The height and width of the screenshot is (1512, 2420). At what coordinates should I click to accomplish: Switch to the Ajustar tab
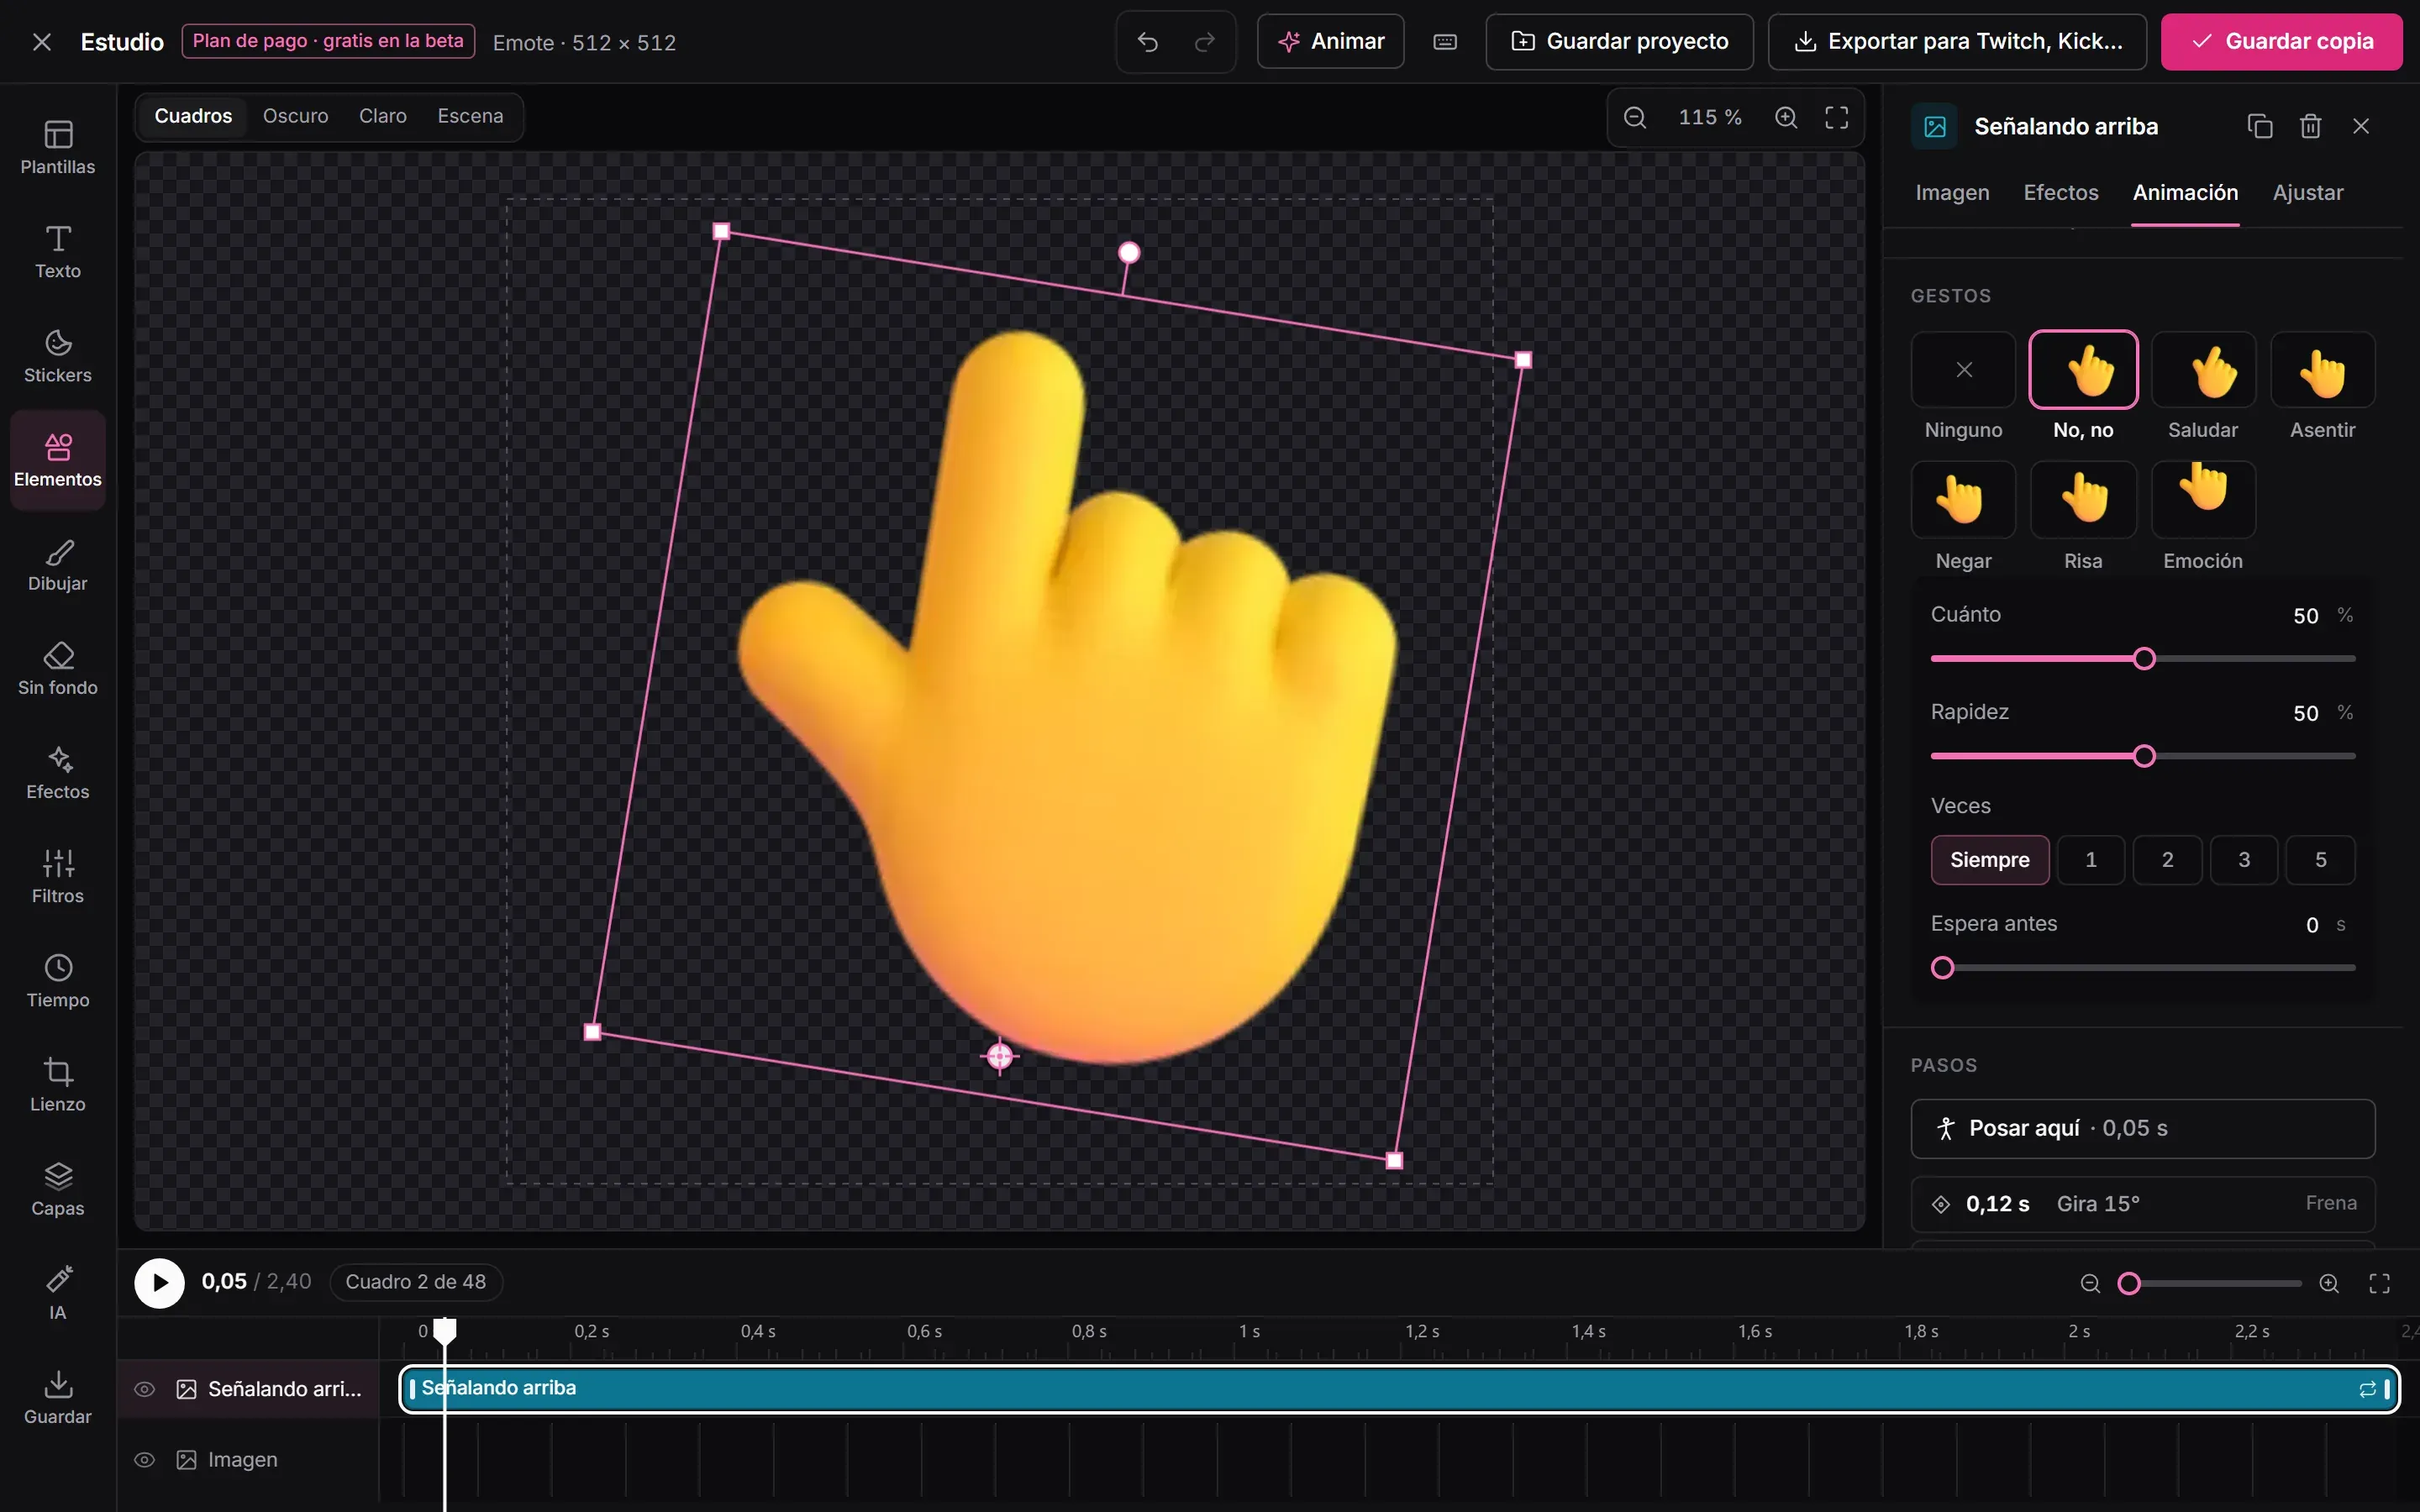(x=2308, y=193)
